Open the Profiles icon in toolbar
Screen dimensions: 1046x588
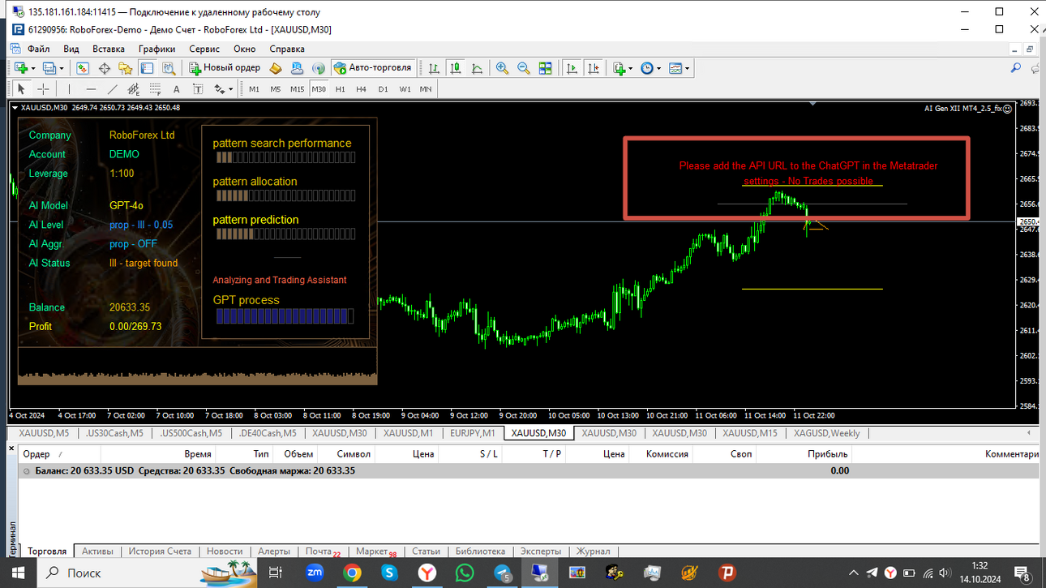(x=49, y=68)
